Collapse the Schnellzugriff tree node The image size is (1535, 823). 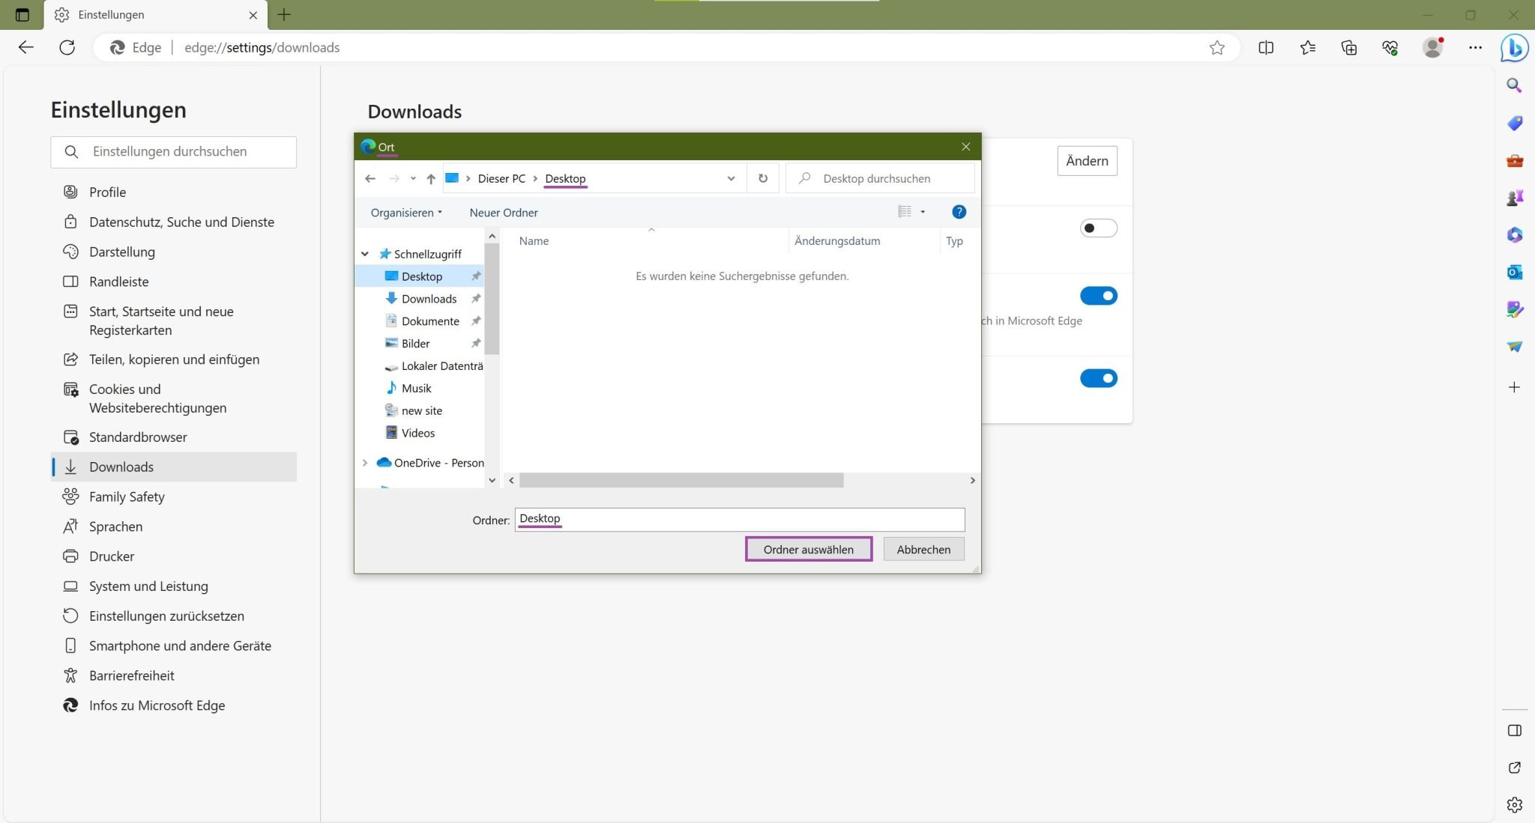pyautogui.click(x=365, y=254)
